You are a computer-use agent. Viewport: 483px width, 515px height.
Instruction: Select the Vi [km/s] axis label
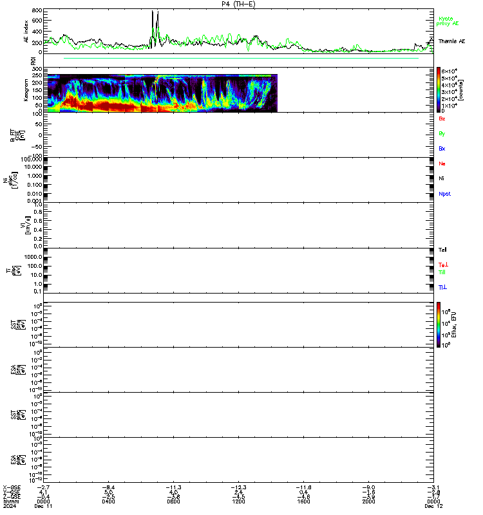click(x=25, y=225)
